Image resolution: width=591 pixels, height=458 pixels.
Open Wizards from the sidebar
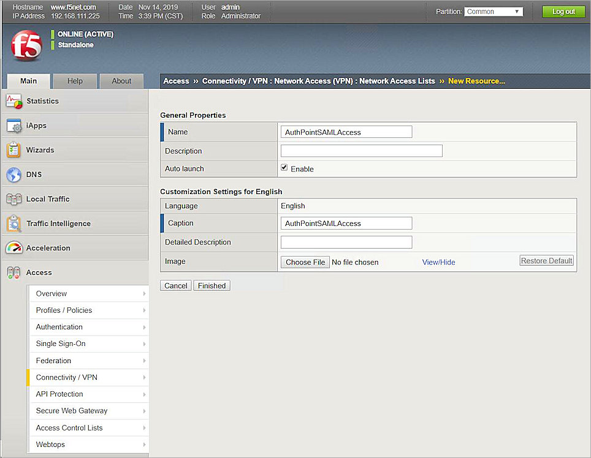tap(40, 150)
